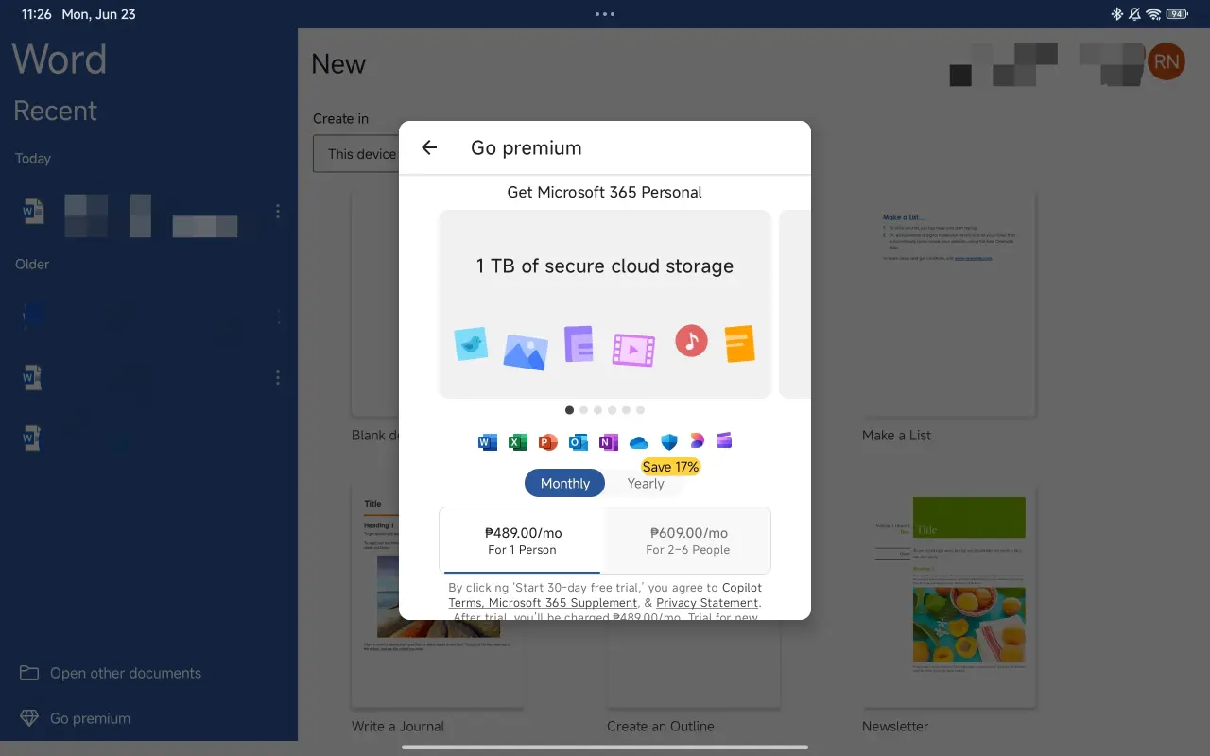Go back using the Go premium arrow
This screenshot has width=1210, height=756.
(x=429, y=147)
